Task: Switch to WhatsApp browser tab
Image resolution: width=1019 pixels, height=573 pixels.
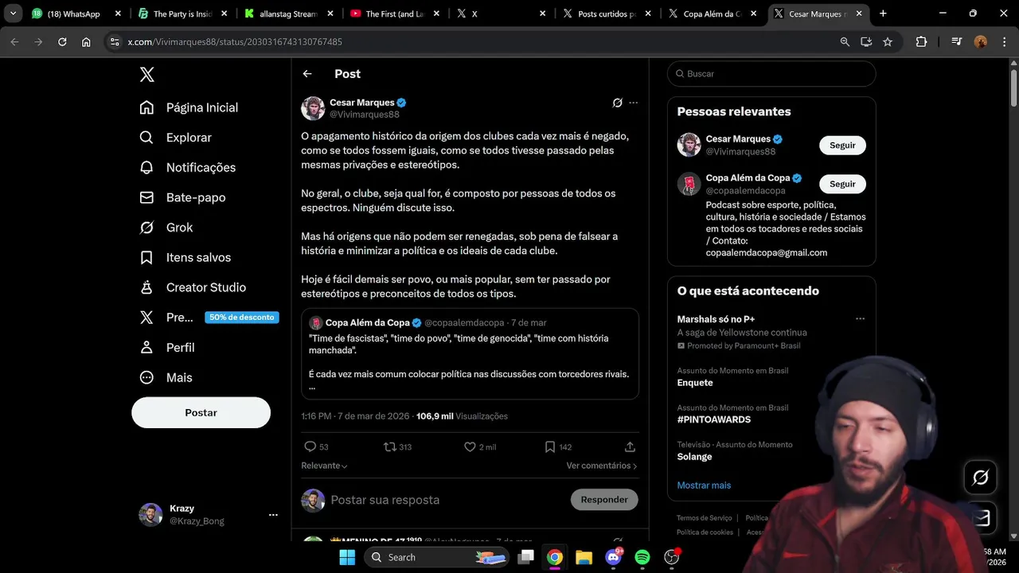Action: tap(76, 14)
